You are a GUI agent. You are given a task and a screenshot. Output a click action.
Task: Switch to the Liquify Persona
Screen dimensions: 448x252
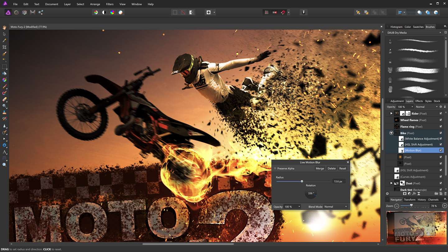16,12
